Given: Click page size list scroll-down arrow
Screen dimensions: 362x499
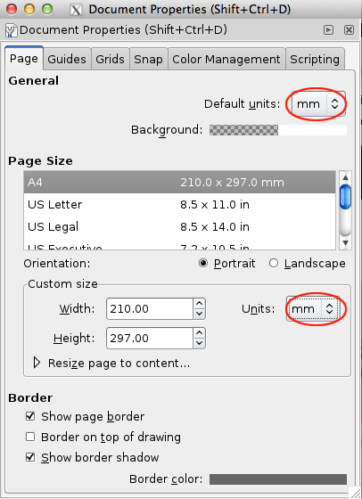Looking at the screenshot, I should 345,242.
